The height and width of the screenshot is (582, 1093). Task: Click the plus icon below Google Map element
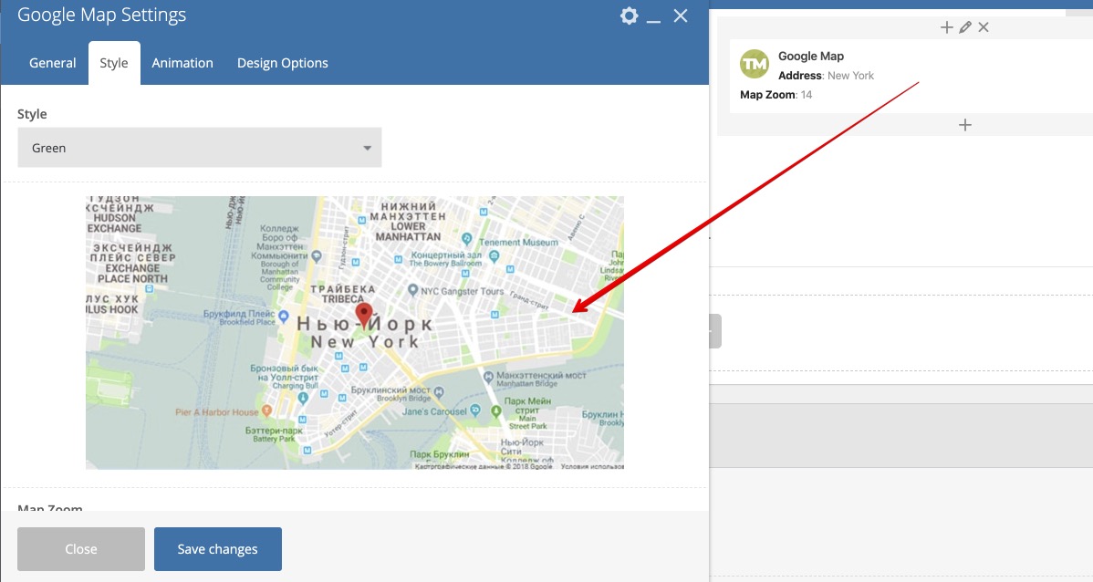(x=964, y=125)
